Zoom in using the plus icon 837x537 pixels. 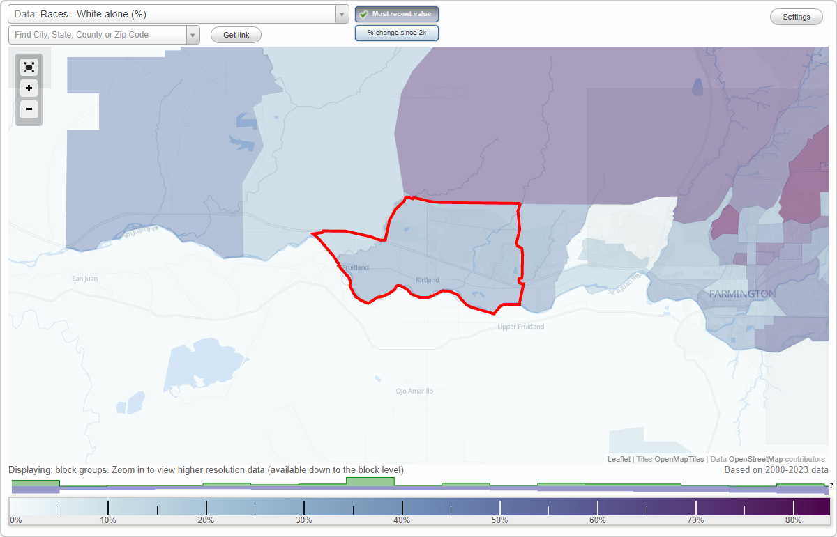29,88
